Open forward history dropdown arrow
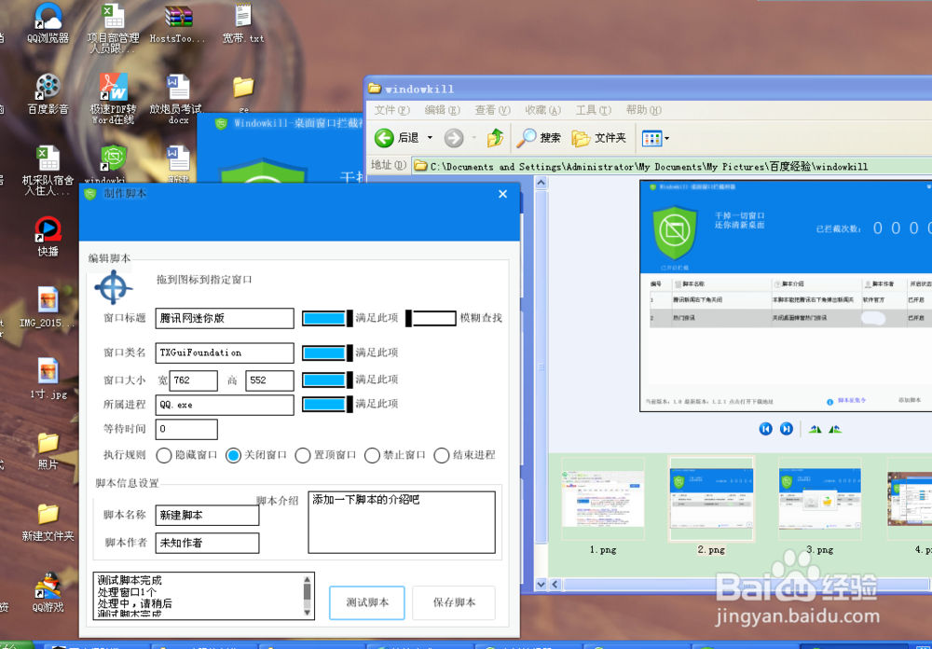932x649 pixels. (x=473, y=138)
